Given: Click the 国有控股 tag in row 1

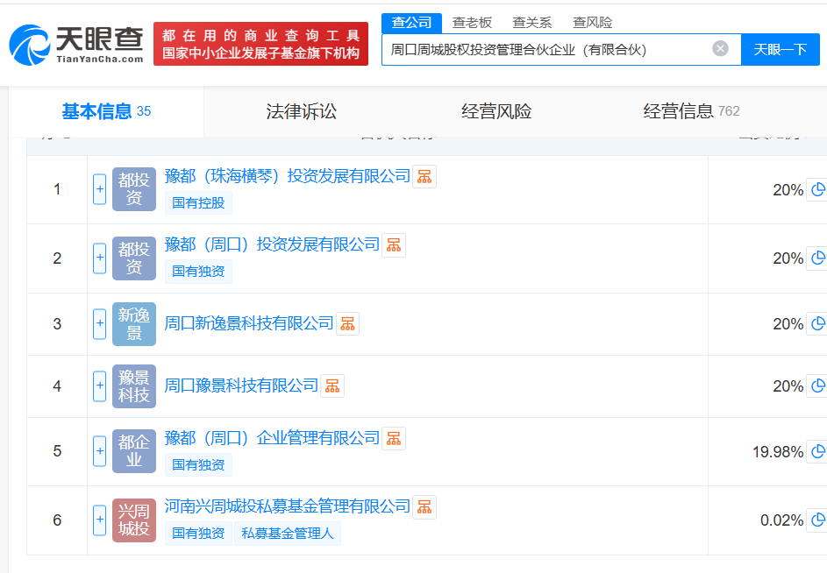Looking at the screenshot, I should (x=198, y=203).
